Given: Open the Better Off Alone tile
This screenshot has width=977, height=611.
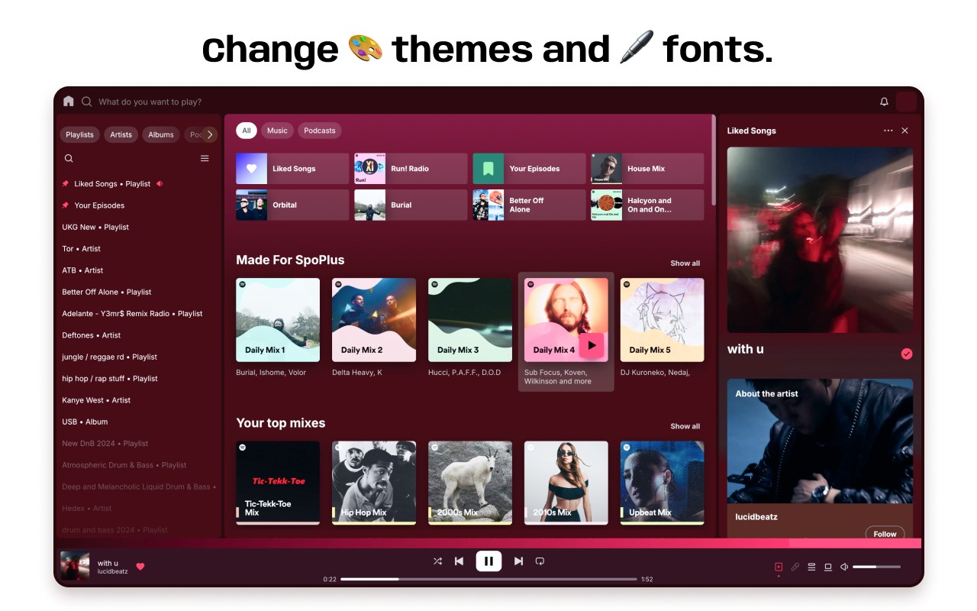Looking at the screenshot, I should (529, 205).
